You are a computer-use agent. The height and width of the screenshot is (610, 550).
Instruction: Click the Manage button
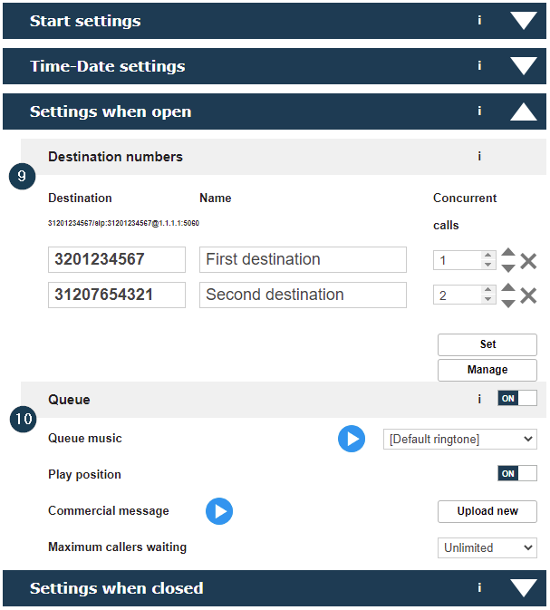pos(487,370)
